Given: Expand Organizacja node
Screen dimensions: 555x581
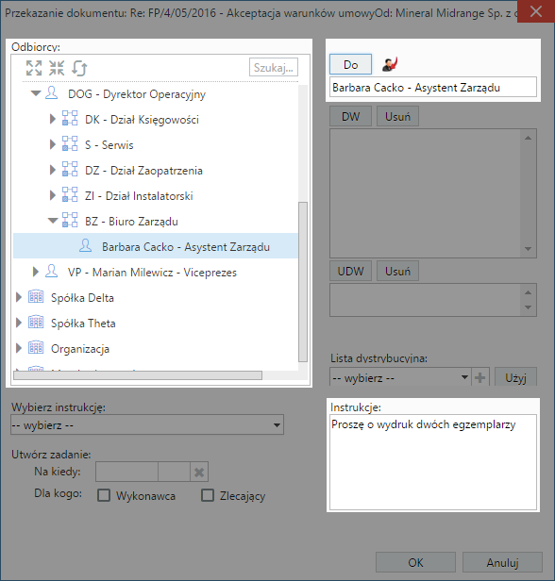Looking at the screenshot, I should pos(19,348).
